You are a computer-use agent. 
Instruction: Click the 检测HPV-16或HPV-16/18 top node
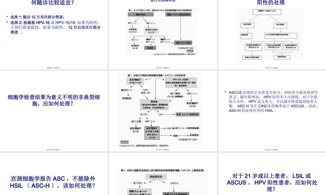coord(267,11)
